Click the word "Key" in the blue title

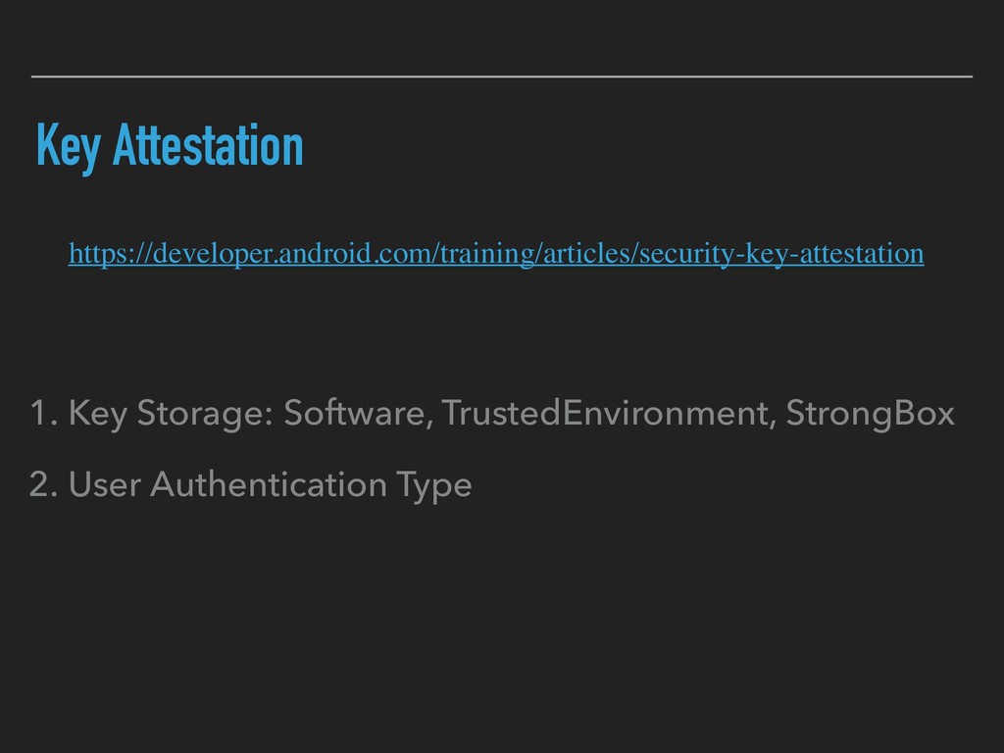pos(67,148)
